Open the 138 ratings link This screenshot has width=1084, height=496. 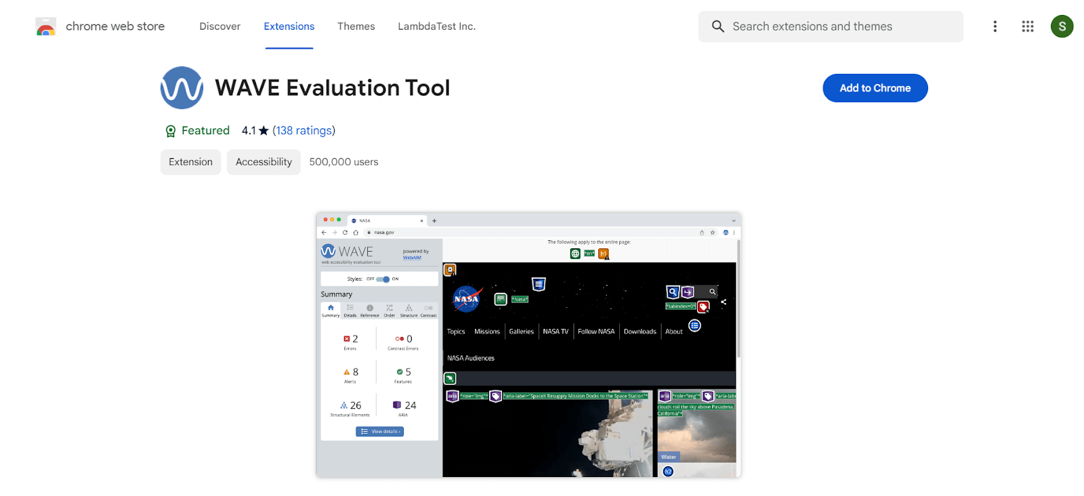[304, 131]
